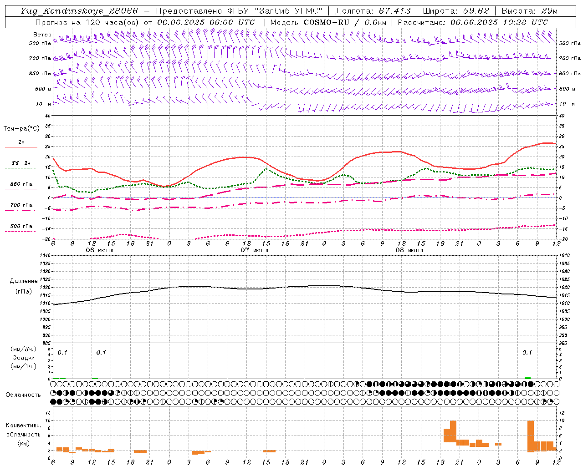The height and width of the screenshot is (466, 583).
Task: Click the 'Долгота: 67.413' longitude field
Action: [373, 11]
